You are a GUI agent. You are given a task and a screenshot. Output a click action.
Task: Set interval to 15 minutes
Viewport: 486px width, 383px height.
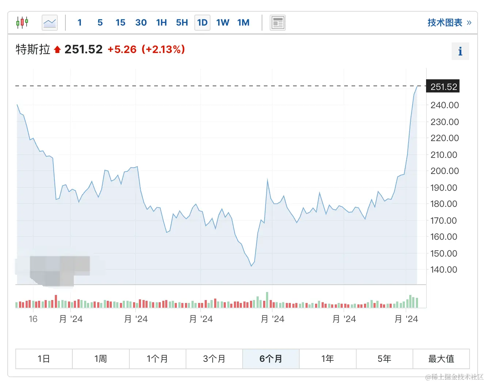point(121,23)
